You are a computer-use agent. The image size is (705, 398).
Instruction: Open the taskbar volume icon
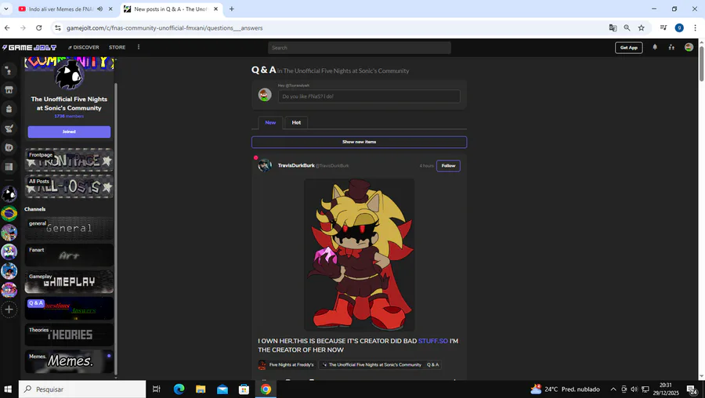[x=634, y=389]
